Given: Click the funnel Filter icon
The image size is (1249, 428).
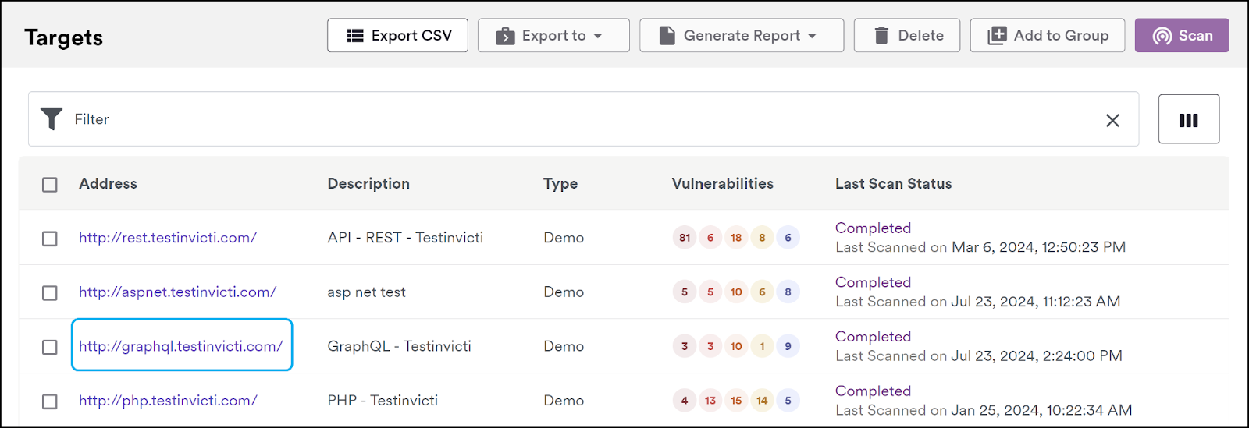Looking at the screenshot, I should 52,118.
